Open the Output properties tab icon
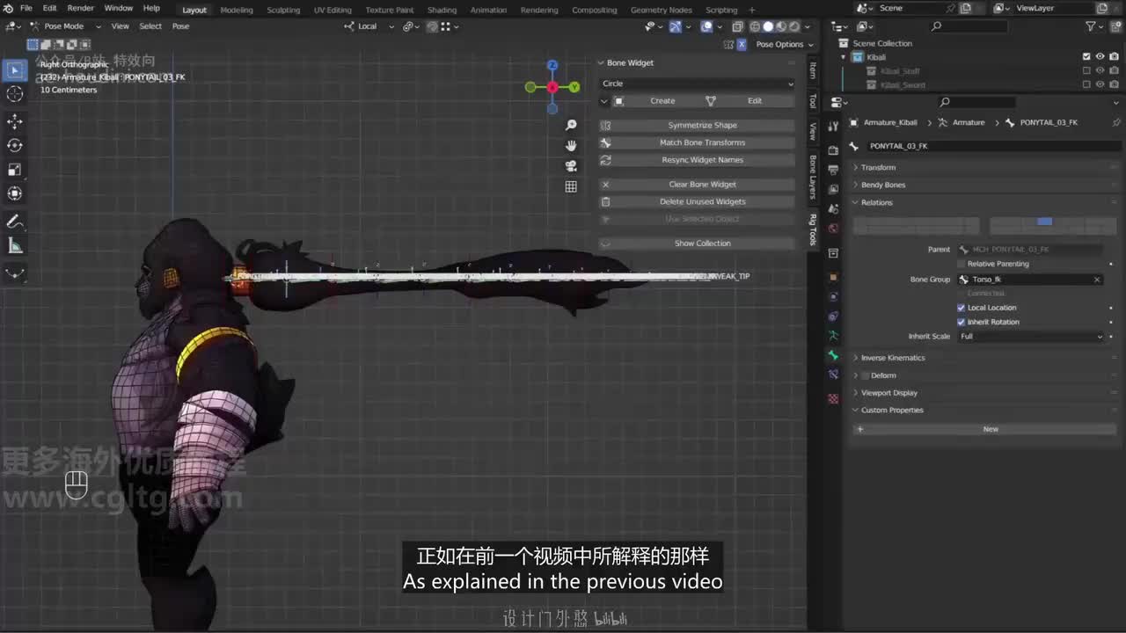This screenshot has height=633, width=1126. tap(833, 170)
